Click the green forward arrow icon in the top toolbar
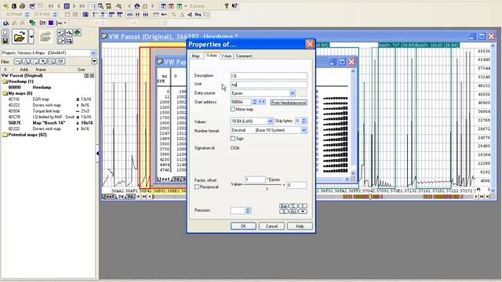Screen dimensions: 502x282 (75, 6)
